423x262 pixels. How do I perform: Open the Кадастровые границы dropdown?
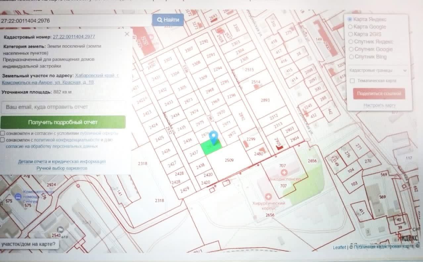(378, 71)
